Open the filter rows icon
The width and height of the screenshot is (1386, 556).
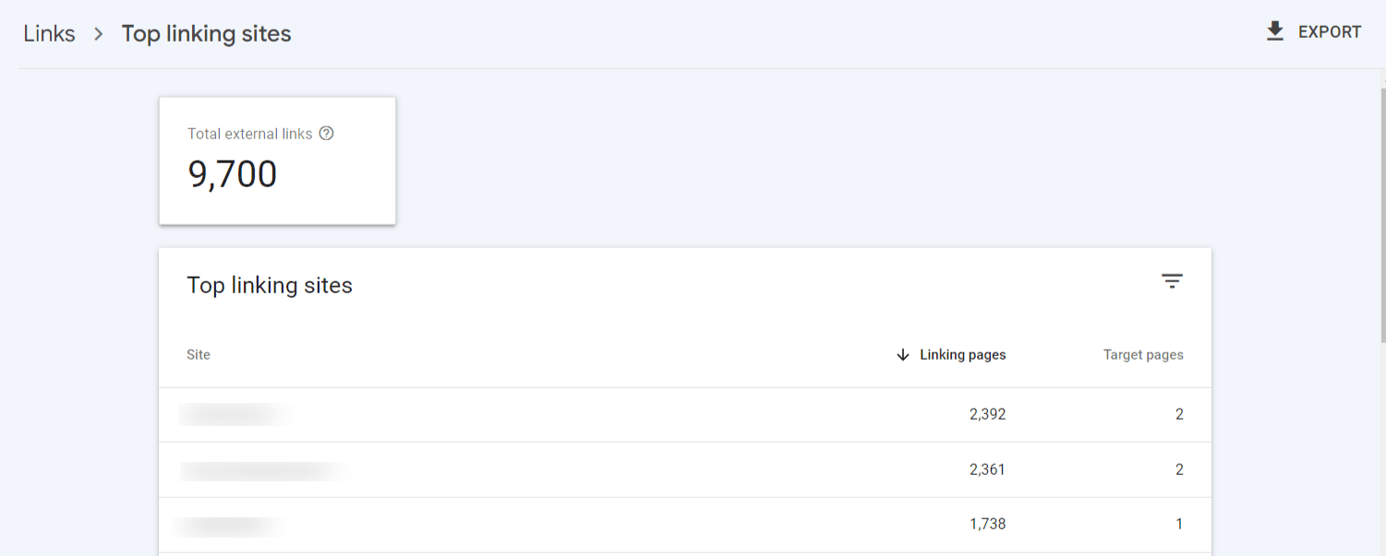click(x=1172, y=281)
